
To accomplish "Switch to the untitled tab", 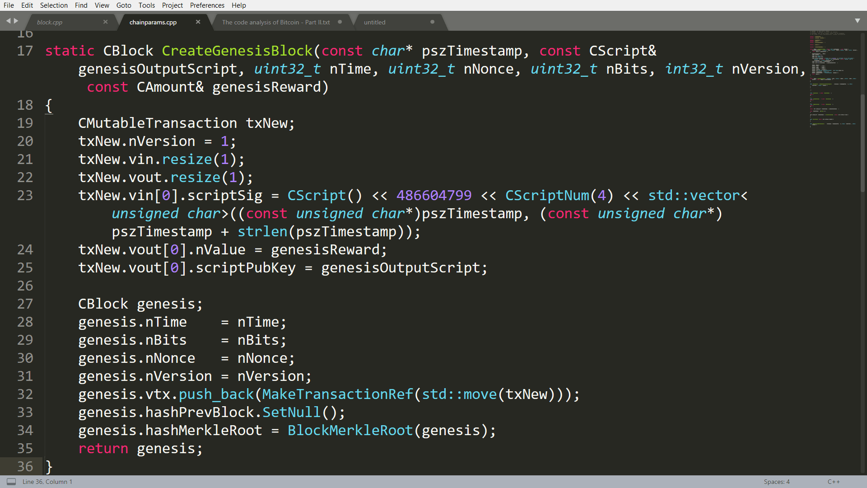I will click(374, 22).
